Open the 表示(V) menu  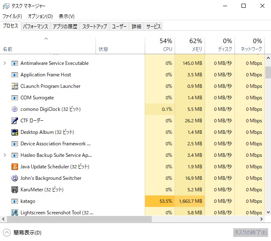66,16
